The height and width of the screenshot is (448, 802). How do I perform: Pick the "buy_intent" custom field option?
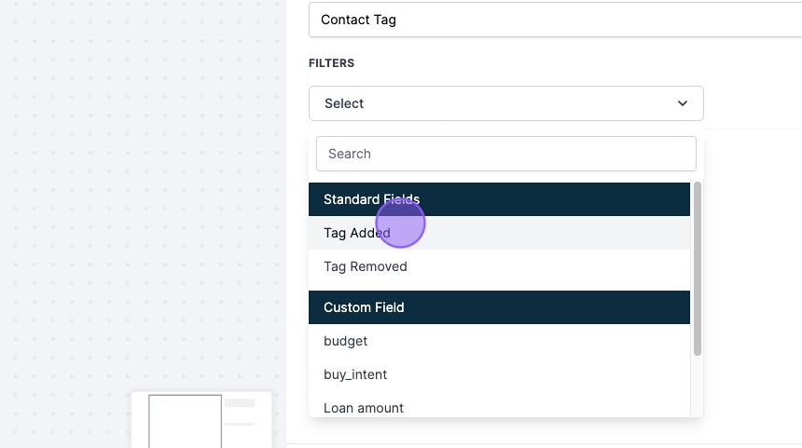coord(355,374)
